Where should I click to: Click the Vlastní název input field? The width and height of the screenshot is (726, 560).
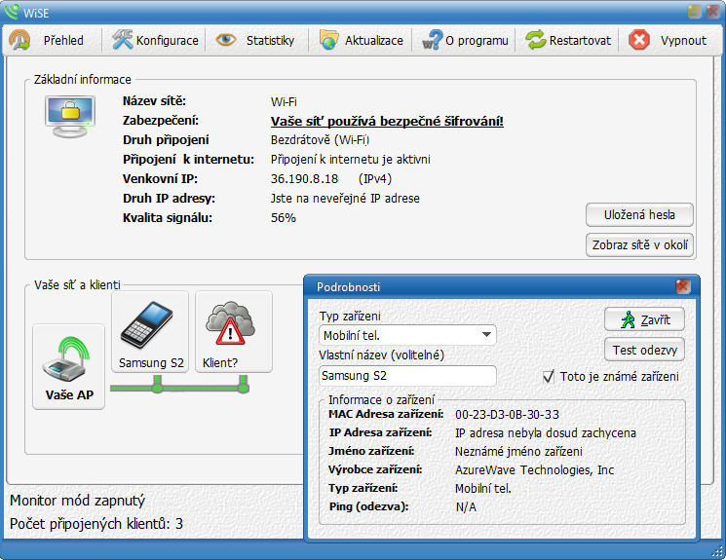[407, 376]
